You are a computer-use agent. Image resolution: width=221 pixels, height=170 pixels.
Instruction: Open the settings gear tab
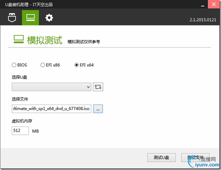pyautogui.click(x=49, y=18)
